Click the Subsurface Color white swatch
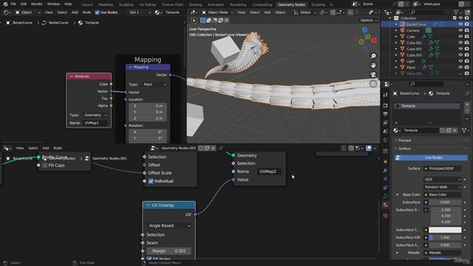 click(x=445, y=230)
